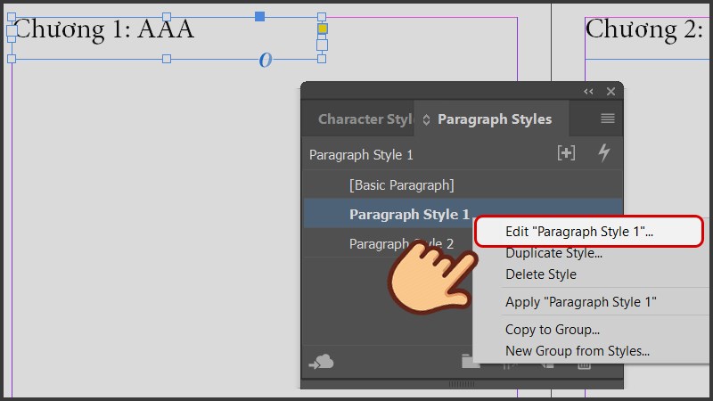This screenshot has height=401, width=713.
Task: Collapse the panel with the double-arrow icon
Action: click(x=588, y=92)
